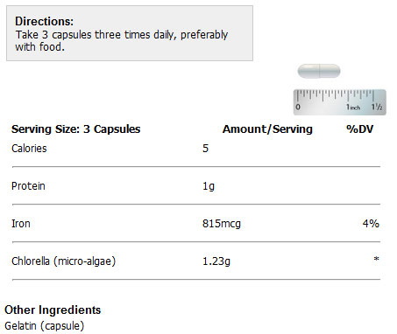Click the iron 4% daily value

coord(371,224)
